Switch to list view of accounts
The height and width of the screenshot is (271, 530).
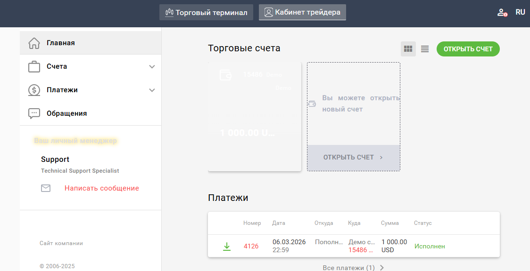pyautogui.click(x=425, y=49)
